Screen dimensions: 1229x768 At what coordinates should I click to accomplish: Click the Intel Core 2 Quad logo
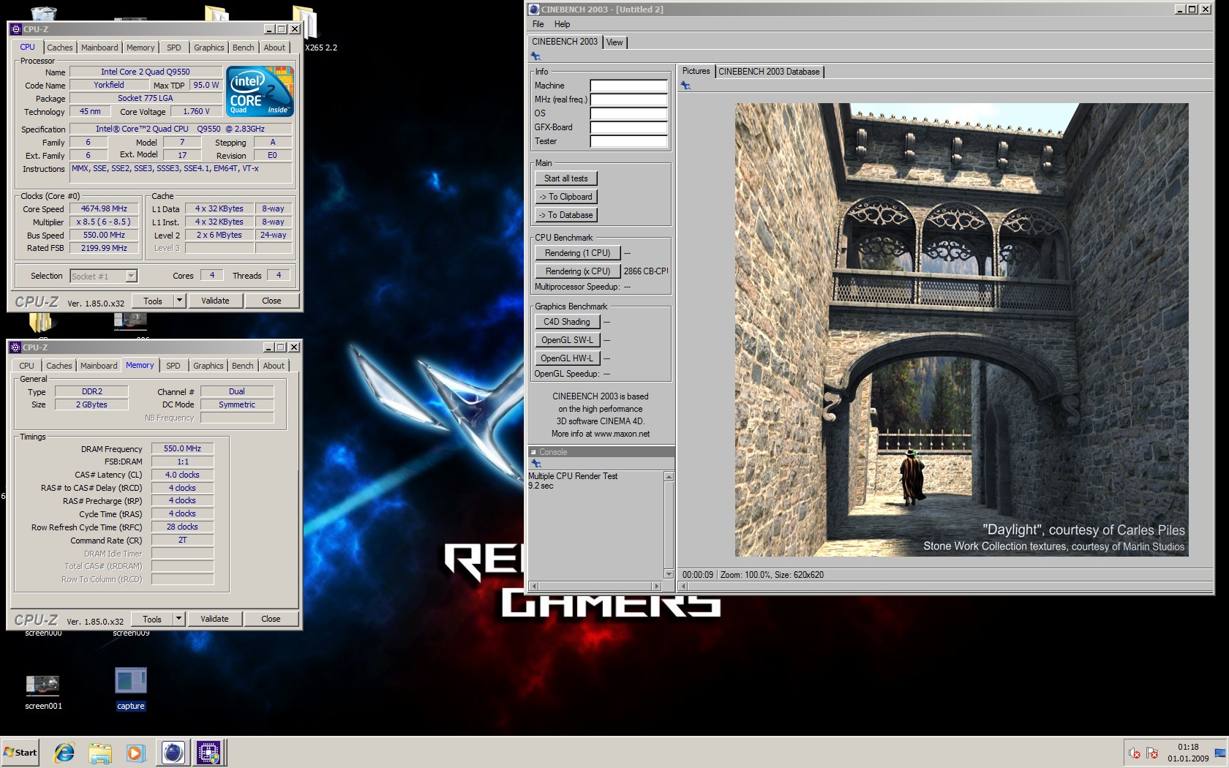point(260,91)
